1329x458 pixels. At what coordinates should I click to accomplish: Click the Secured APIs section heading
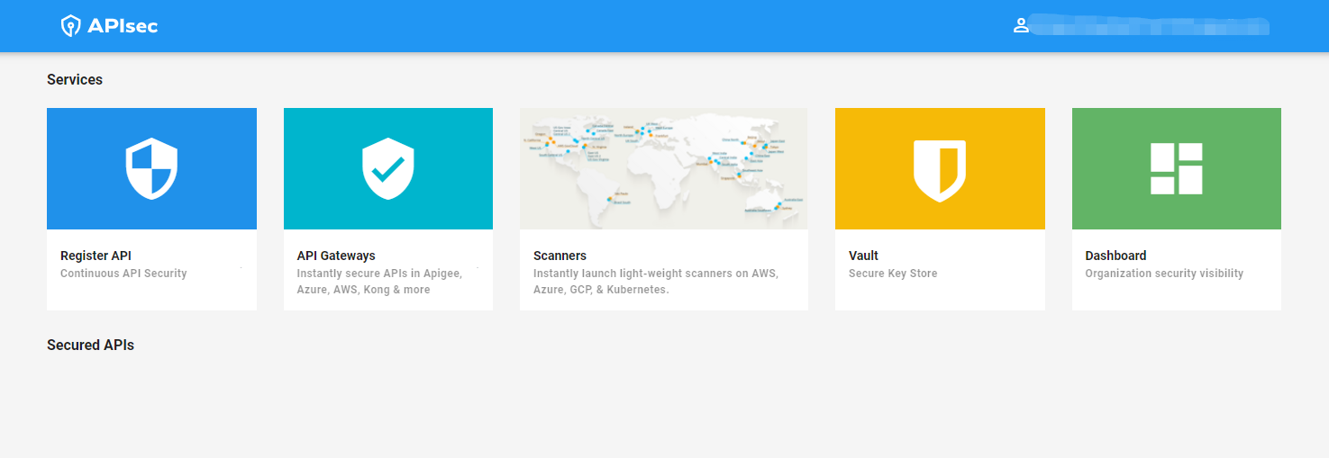(x=90, y=345)
